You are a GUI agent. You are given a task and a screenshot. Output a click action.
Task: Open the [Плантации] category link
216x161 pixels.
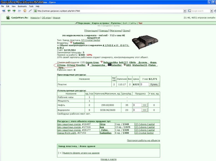(91, 31)
